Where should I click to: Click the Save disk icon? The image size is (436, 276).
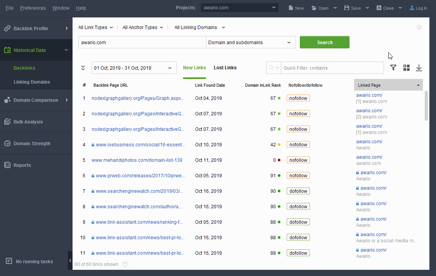[347, 8]
